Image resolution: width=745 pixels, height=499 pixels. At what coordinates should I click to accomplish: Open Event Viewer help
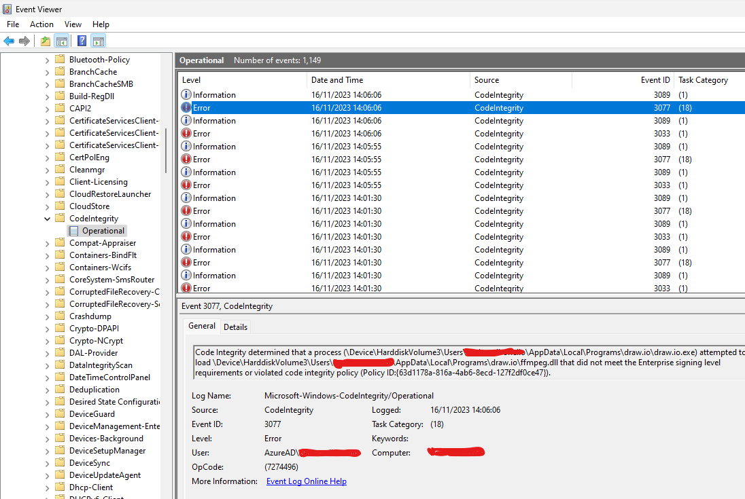(82, 40)
